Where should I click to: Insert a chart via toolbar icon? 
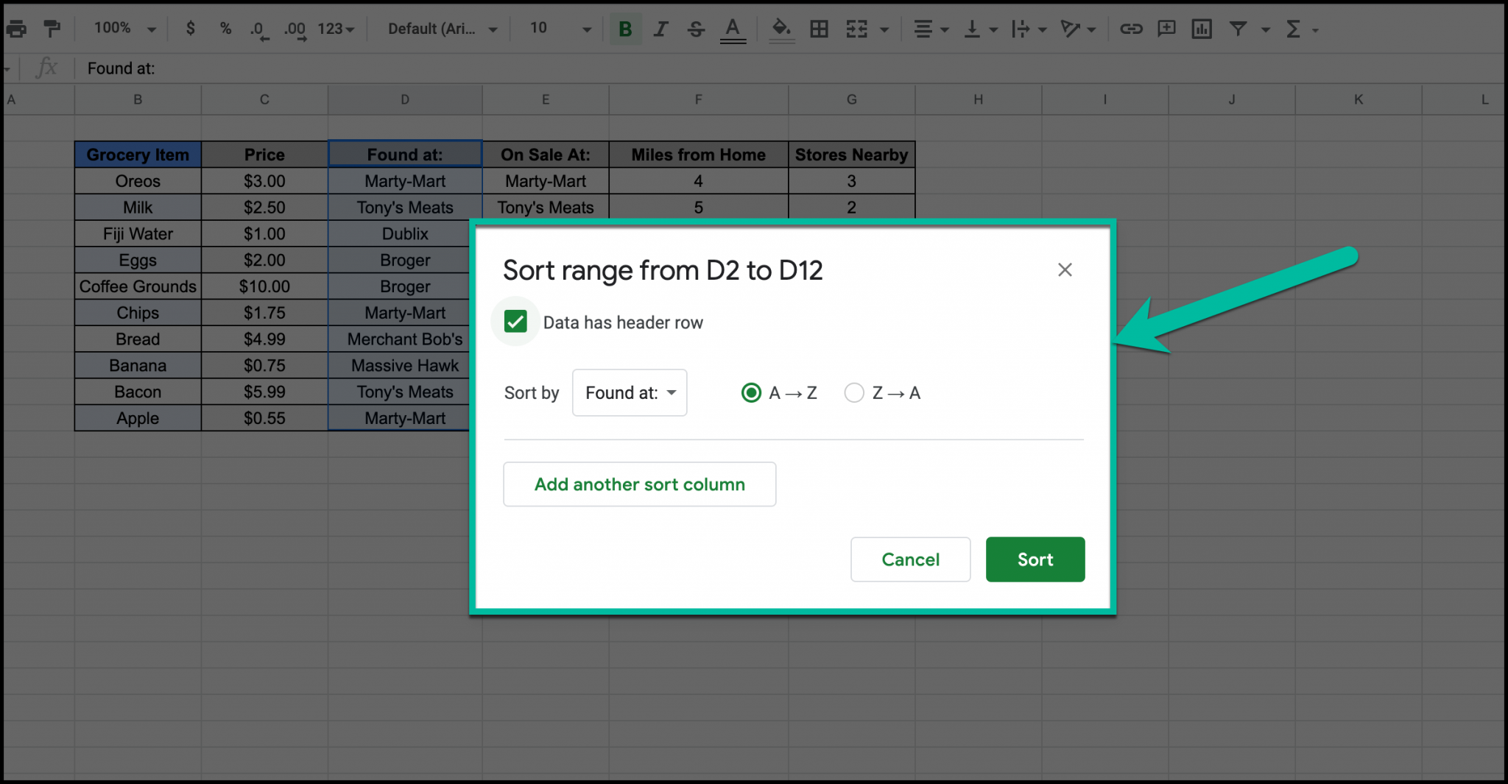(x=1201, y=29)
